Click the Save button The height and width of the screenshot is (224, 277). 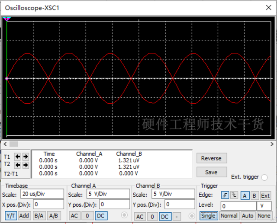tap(212, 172)
